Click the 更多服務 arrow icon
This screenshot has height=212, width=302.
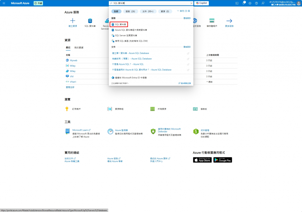pos(229,21)
